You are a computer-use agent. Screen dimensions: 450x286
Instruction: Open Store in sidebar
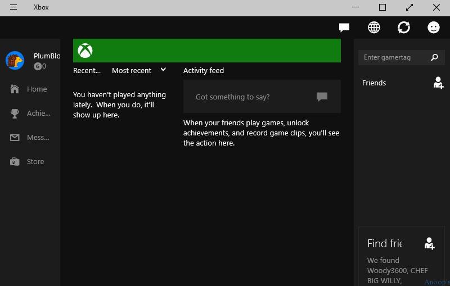30,162
